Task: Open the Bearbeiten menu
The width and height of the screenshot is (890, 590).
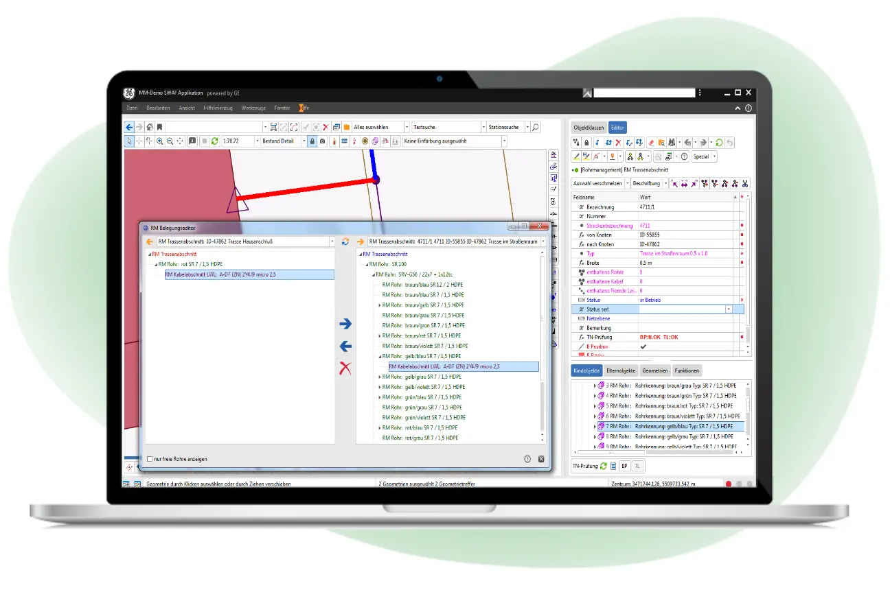Action: coord(158,108)
